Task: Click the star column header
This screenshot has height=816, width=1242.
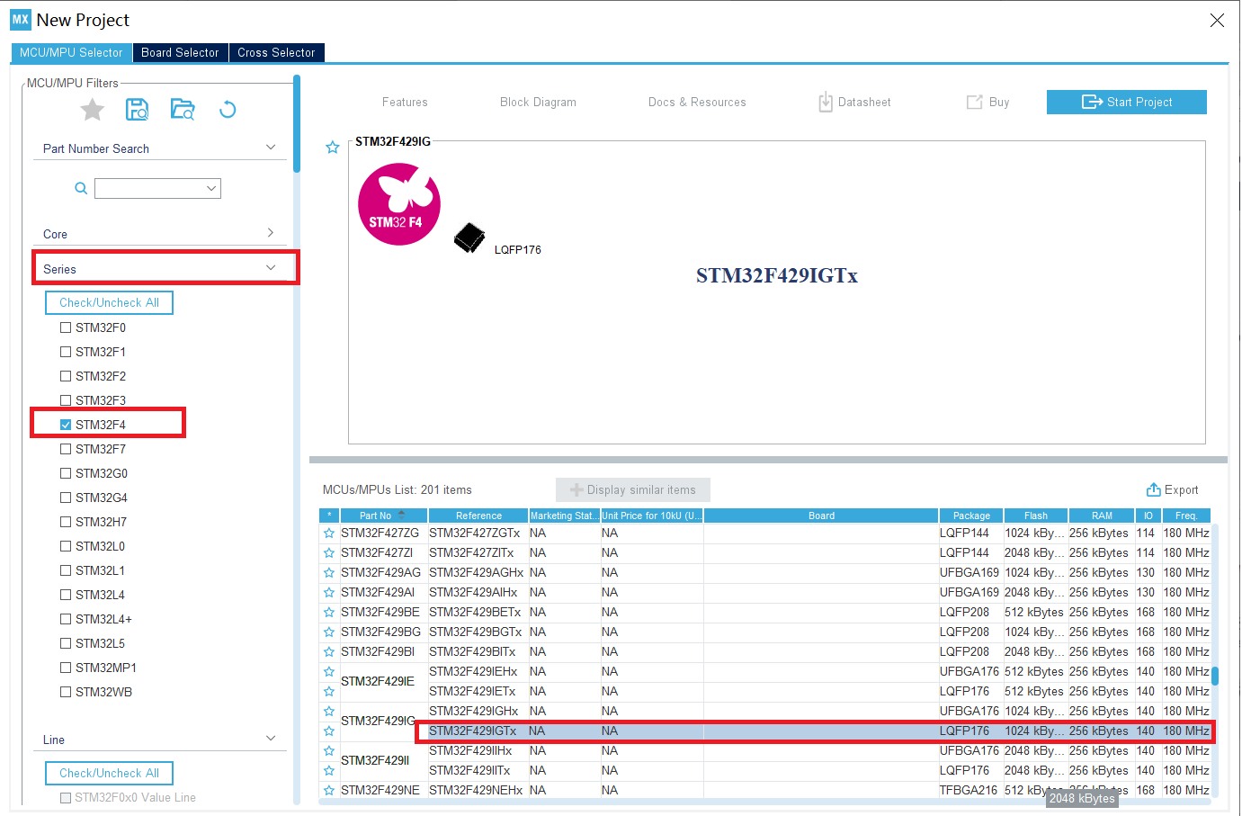Action: [x=329, y=516]
